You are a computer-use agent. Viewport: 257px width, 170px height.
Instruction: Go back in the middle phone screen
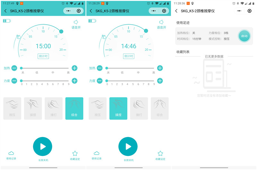(91, 11)
